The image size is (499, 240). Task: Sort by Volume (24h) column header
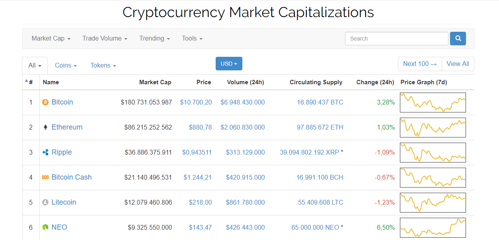[x=246, y=82]
